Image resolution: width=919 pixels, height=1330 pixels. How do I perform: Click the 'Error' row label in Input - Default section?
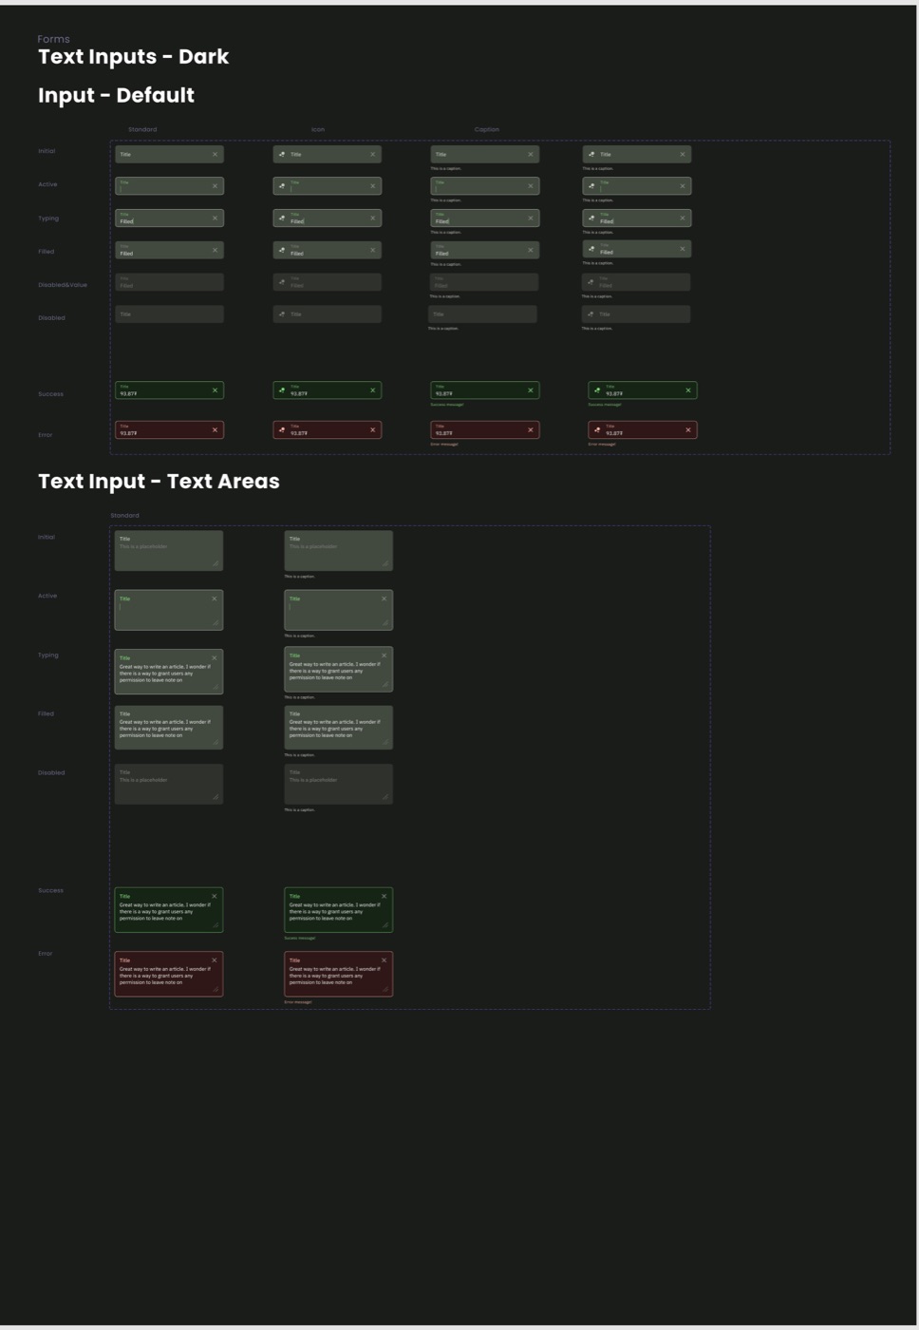point(46,435)
